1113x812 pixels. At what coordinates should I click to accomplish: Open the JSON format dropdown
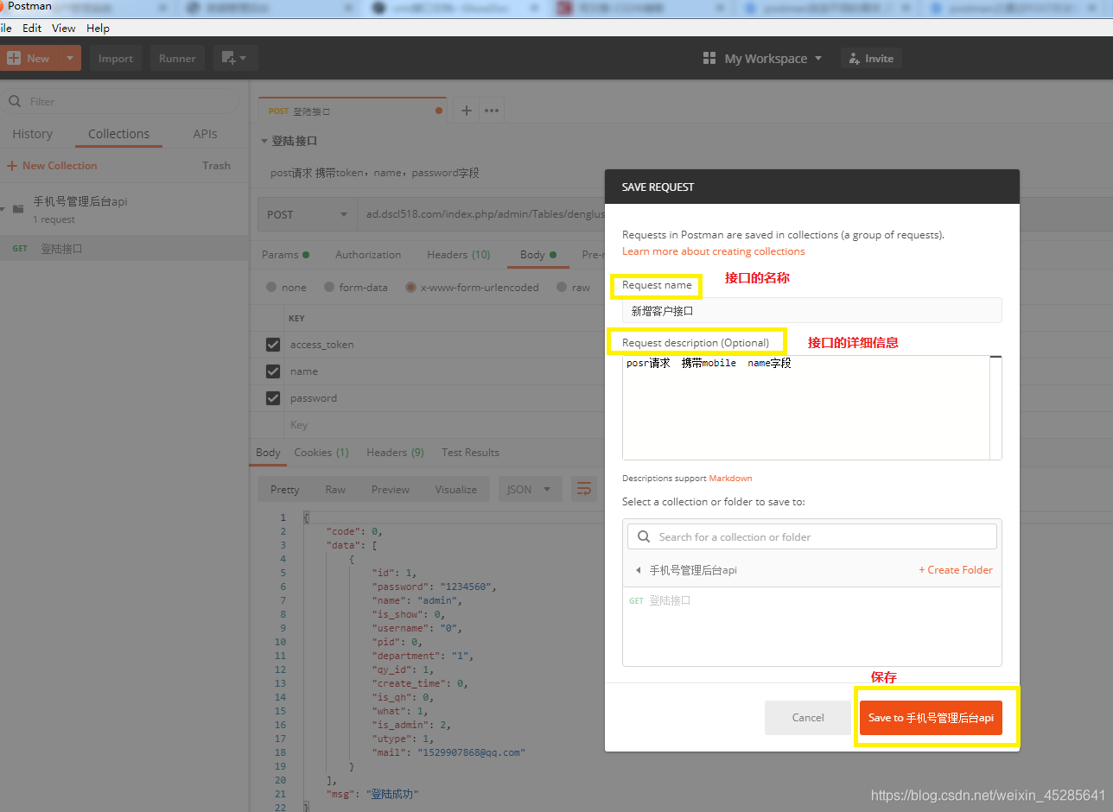(x=530, y=490)
